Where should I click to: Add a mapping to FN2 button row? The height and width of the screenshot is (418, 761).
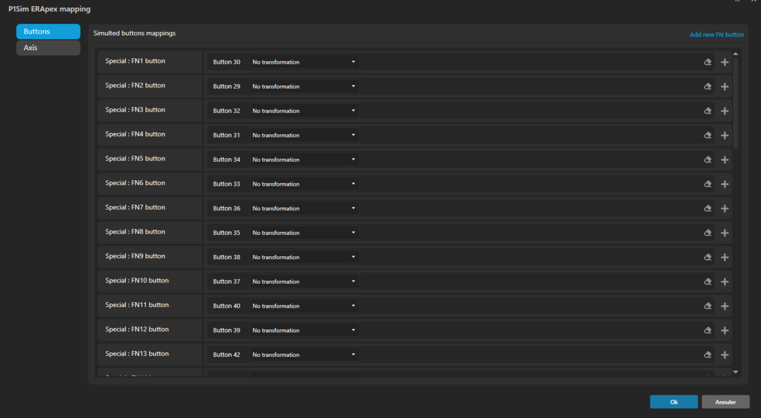coord(724,86)
